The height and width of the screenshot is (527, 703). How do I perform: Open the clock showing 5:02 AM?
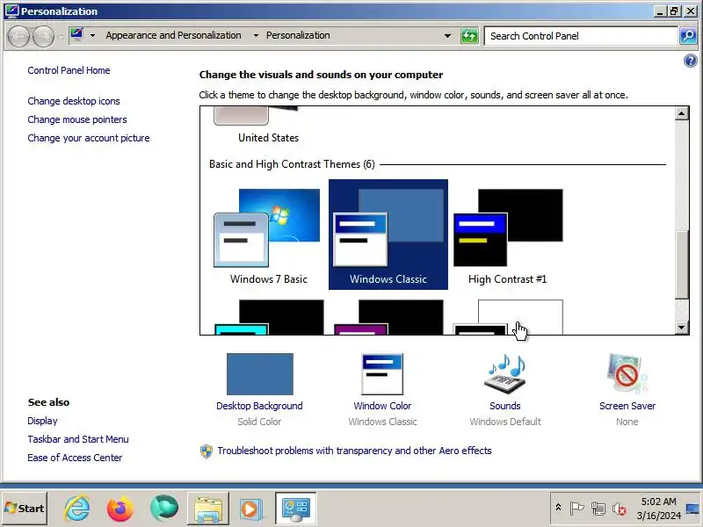(658, 509)
